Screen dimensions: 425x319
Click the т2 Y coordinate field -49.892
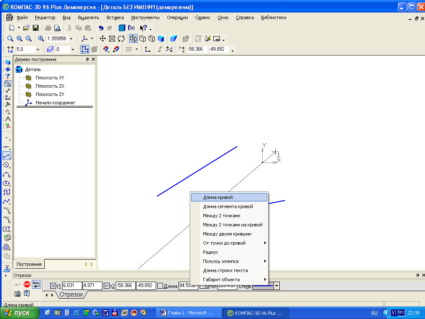tap(146, 286)
